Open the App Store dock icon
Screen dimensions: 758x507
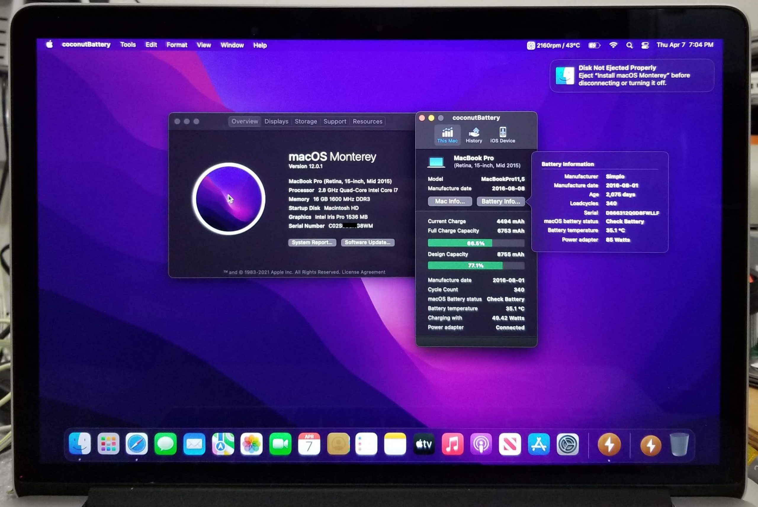click(539, 445)
